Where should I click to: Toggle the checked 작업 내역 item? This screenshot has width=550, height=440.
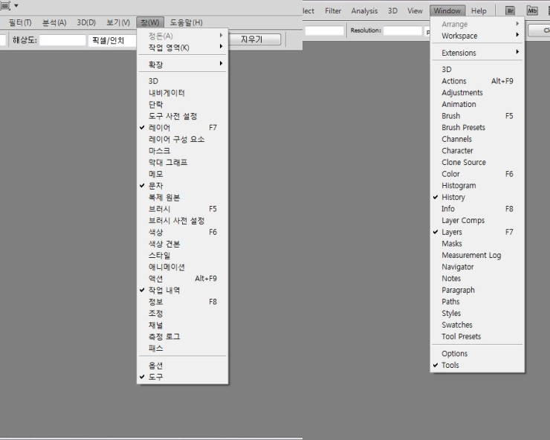182,290
